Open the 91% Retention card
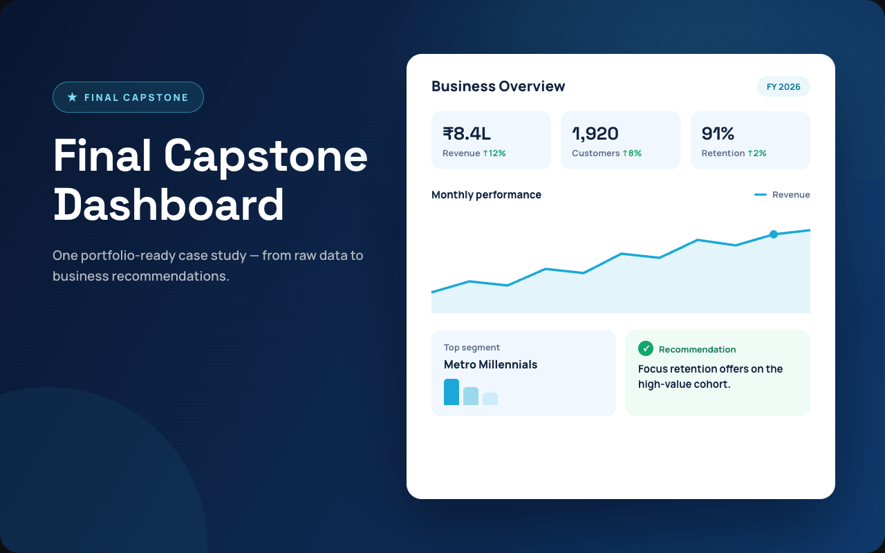 pyautogui.click(x=750, y=140)
